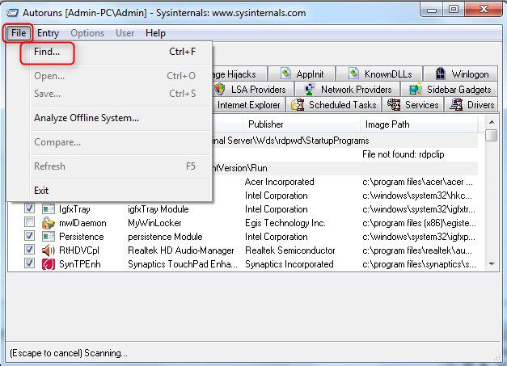The width and height of the screenshot is (507, 366).
Task: Click the RtHDVCpl speaker icon
Action: pyautogui.click(x=49, y=250)
